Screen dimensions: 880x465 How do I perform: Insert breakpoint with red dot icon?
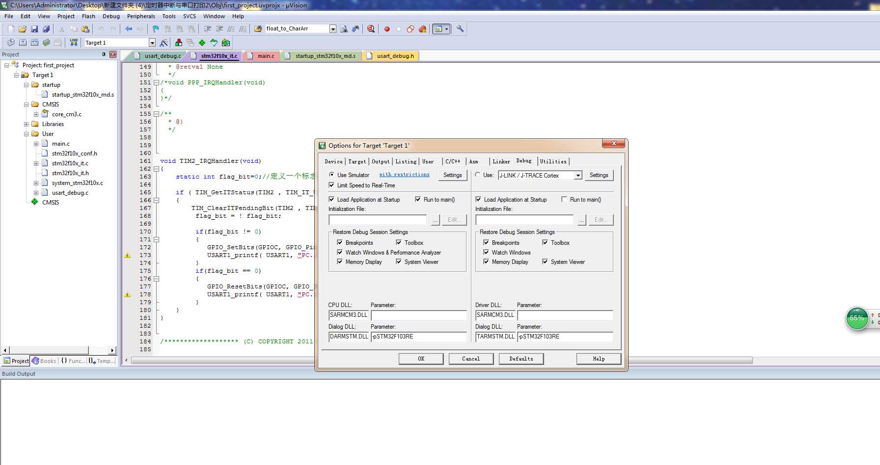387,29
